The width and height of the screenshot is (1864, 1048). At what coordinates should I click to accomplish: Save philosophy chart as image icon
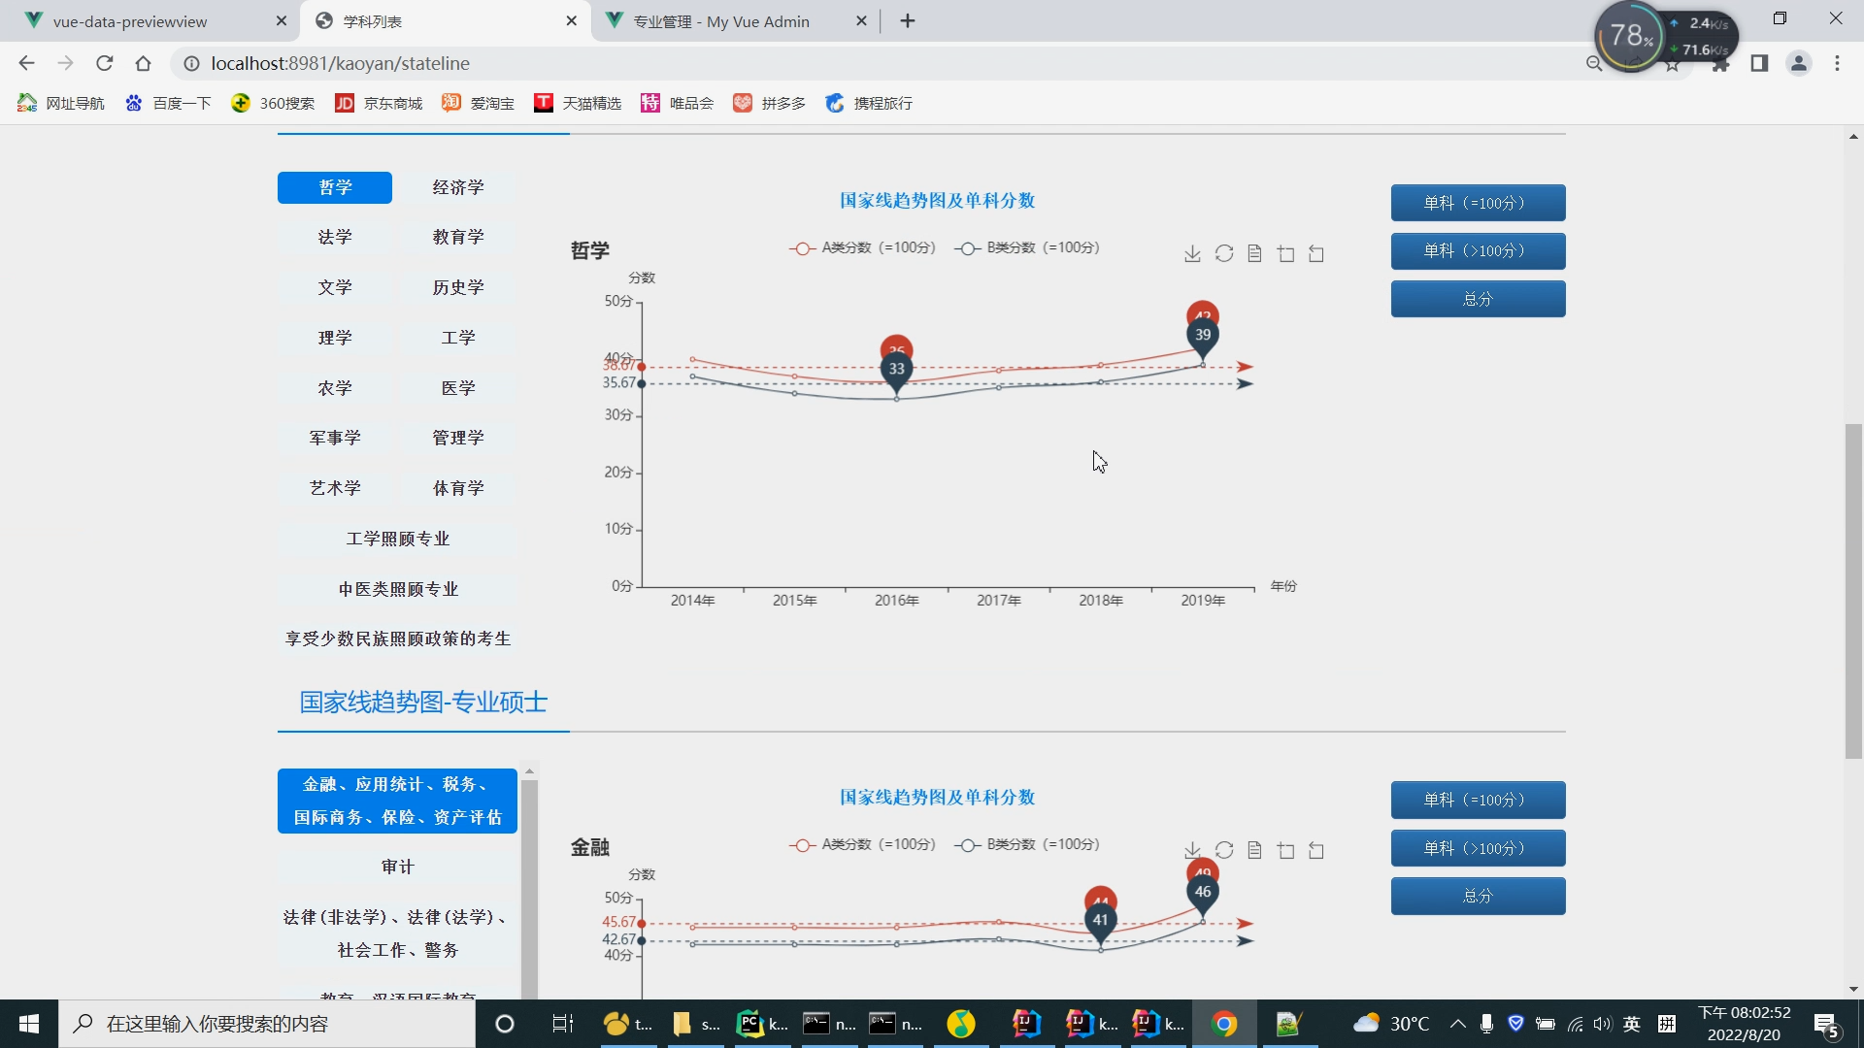tap(1192, 253)
